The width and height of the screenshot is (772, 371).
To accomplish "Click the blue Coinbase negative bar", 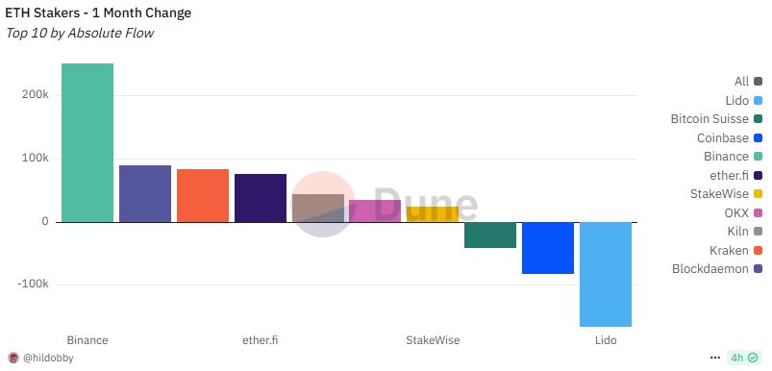I will pos(548,248).
